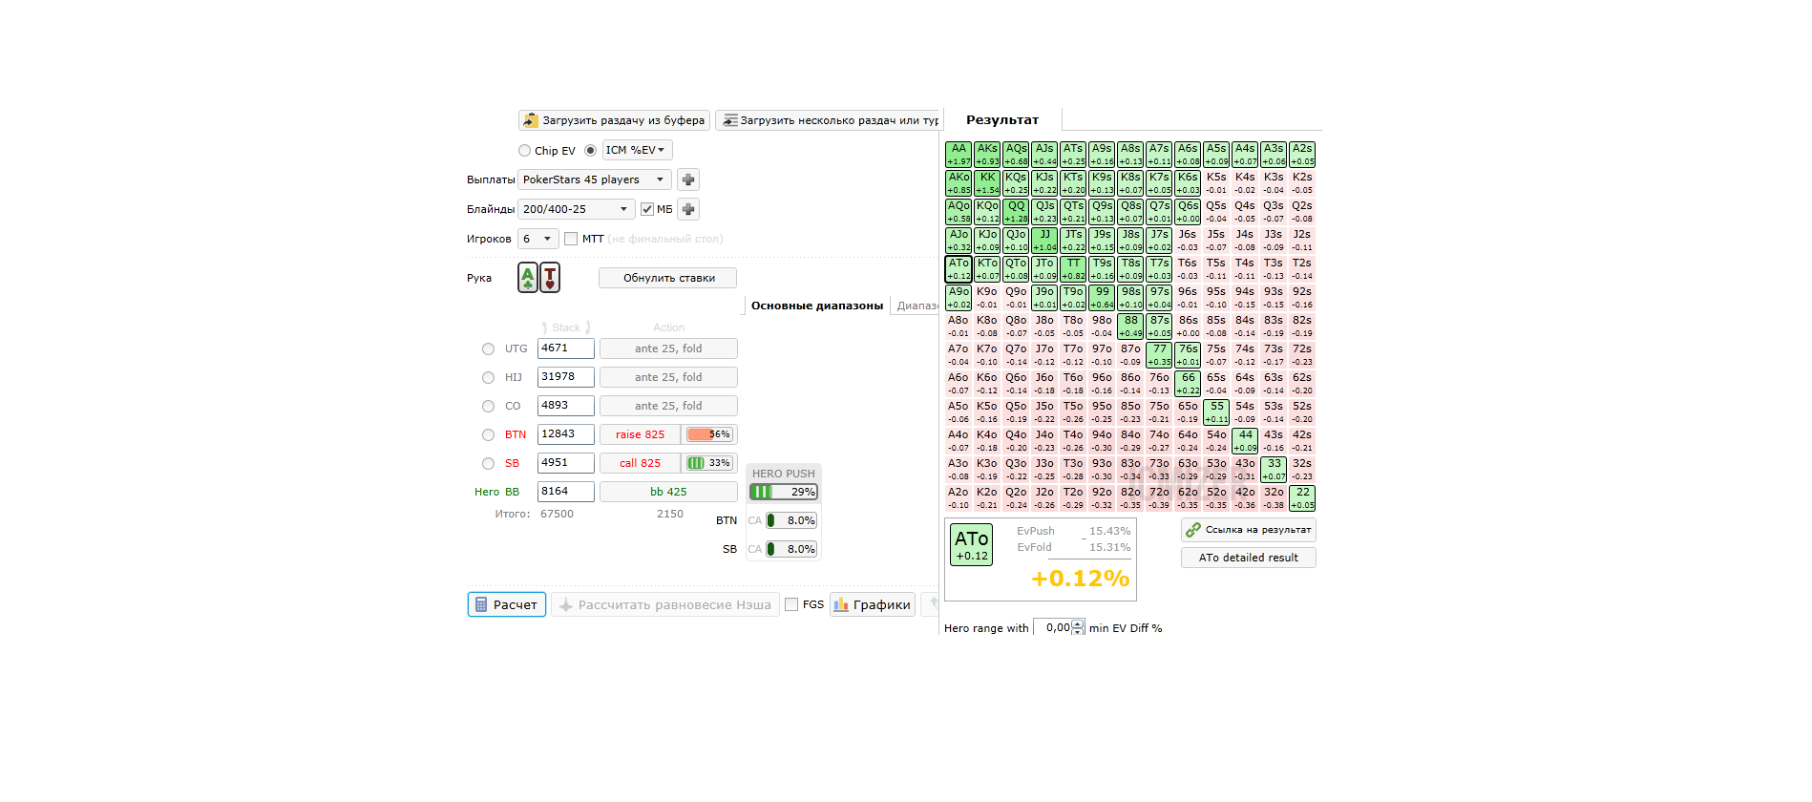Edit Hero BB stack field 8164

[x=566, y=492]
